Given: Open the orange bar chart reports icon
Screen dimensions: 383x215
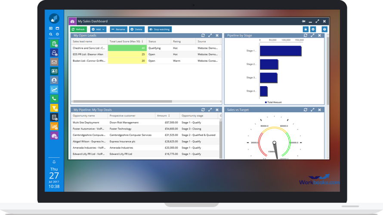Looking at the screenshot, I should tap(54, 126).
